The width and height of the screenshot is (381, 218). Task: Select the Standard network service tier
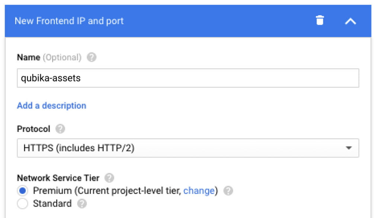(22, 203)
